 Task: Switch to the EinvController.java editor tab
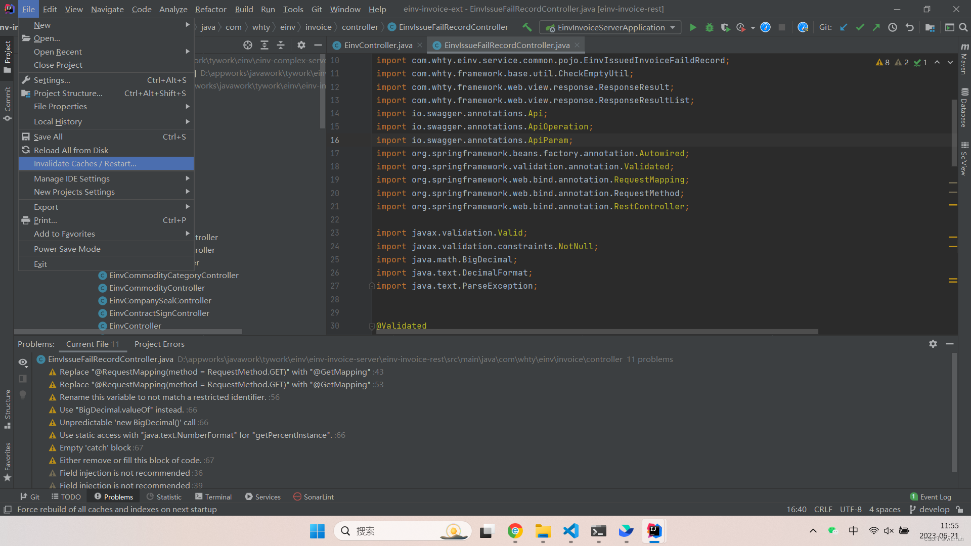click(x=377, y=45)
